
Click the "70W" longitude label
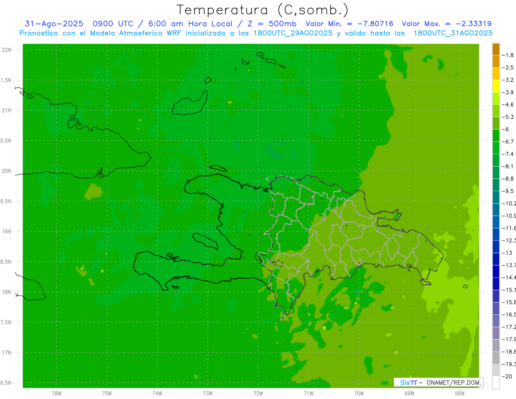tap(359, 393)
